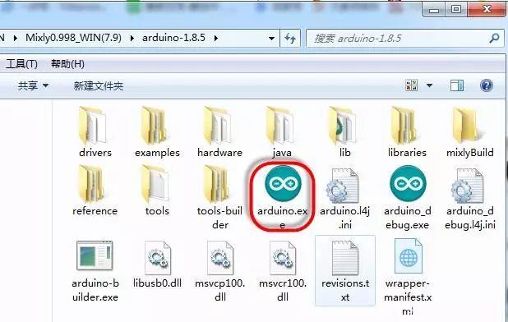
Task: Click the search arduino-1.8.5 field
Action: [405, 39]
